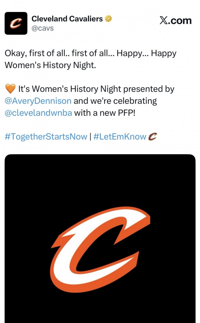The width and height of the screenshot is (200, 323).
Task: Open the @AveryDennison mention
Action: coord(38,101)
